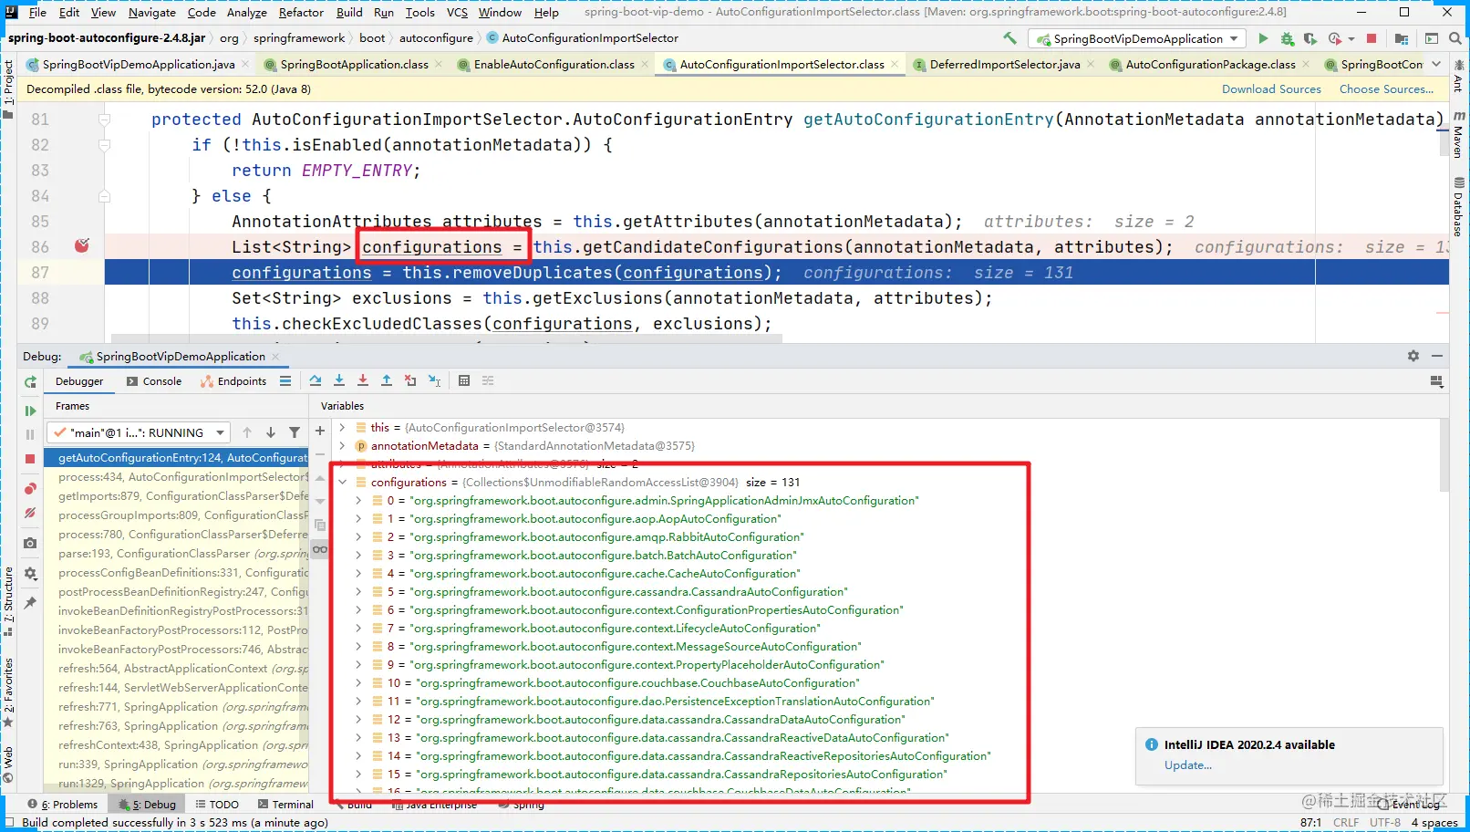Click Show Execution Point icon beside Endpoints
1470x832 pixels.
(x=285, y=380)
